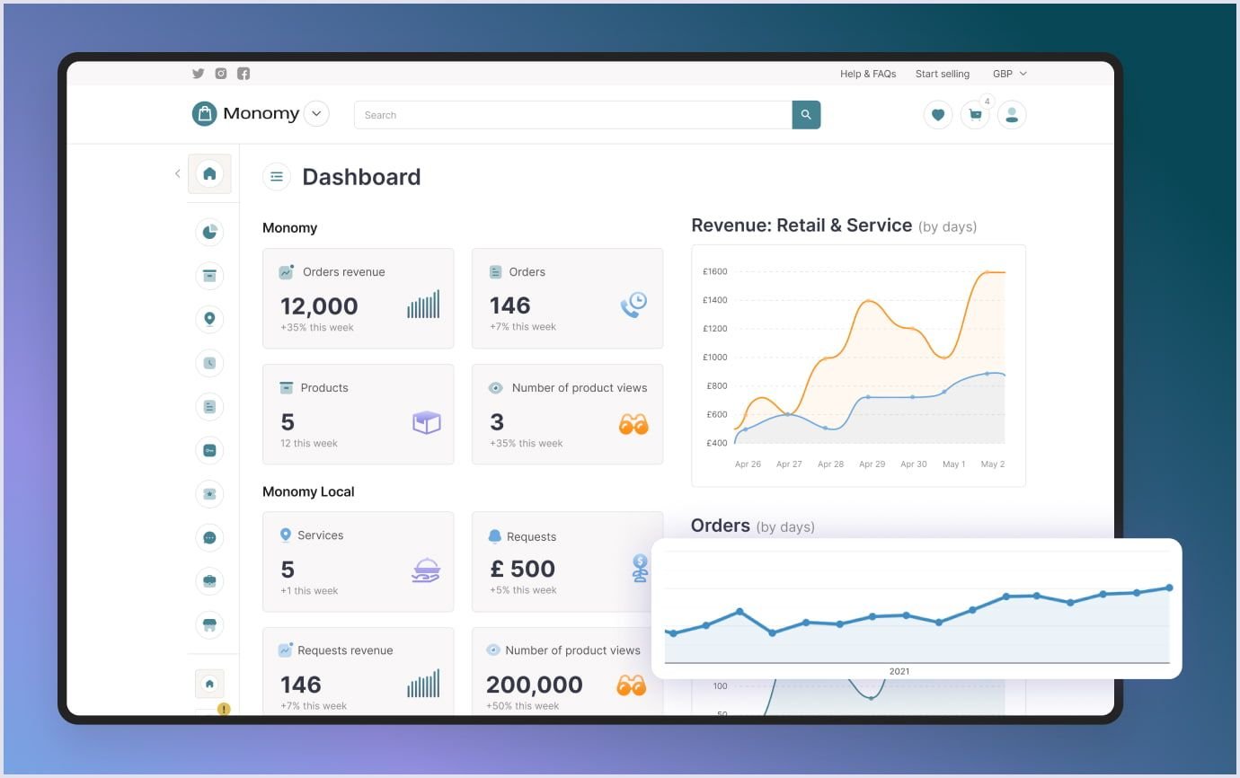The height and width of the screenshot is (778, 1240).
Task: Open the shopping cart
Action: click(975, 115)
